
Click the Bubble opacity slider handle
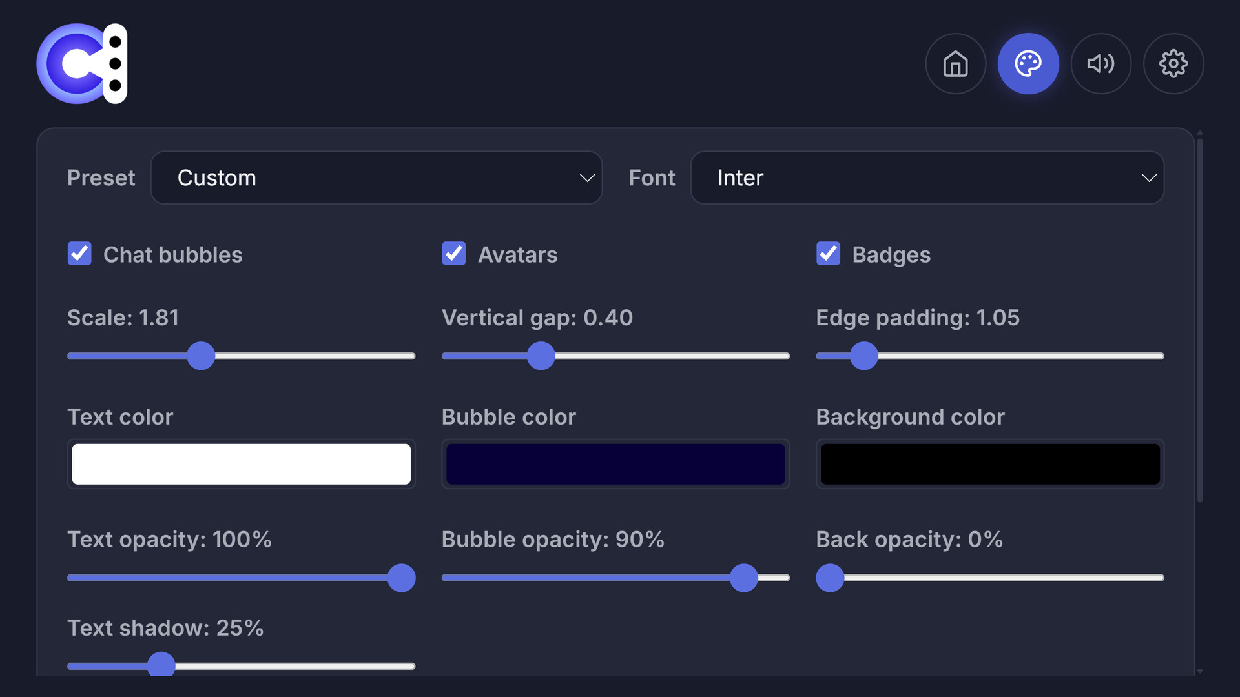click(x=744, y=578)
